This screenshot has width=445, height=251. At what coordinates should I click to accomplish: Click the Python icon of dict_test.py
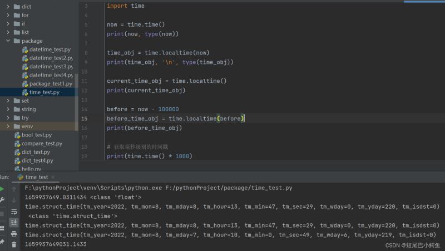tap(17, 152)
